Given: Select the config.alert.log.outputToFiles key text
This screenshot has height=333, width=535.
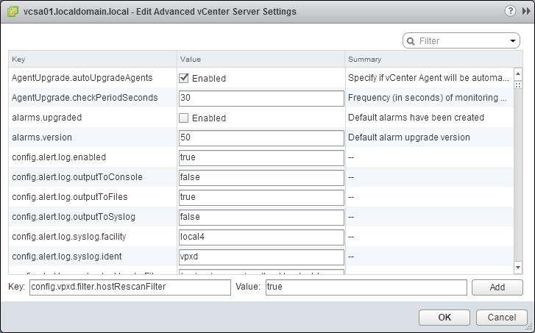Looking at the screenshot, I should click(70, 197).
